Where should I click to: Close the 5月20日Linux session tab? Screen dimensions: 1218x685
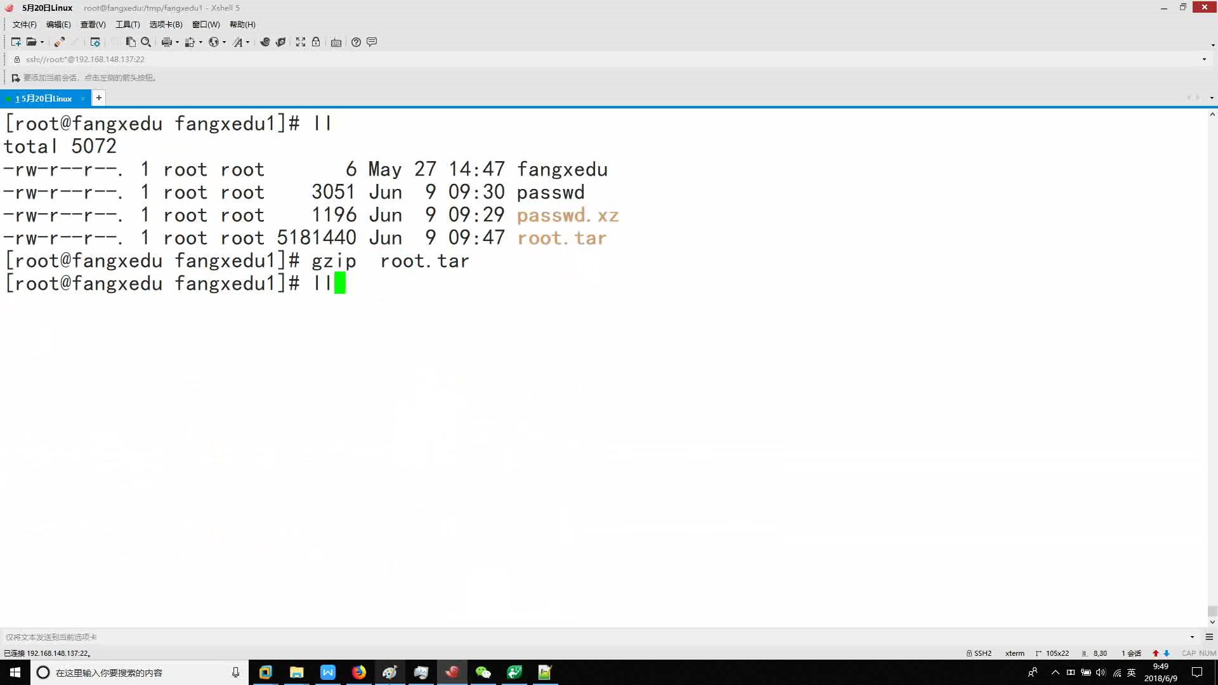(x=82, y=98)
